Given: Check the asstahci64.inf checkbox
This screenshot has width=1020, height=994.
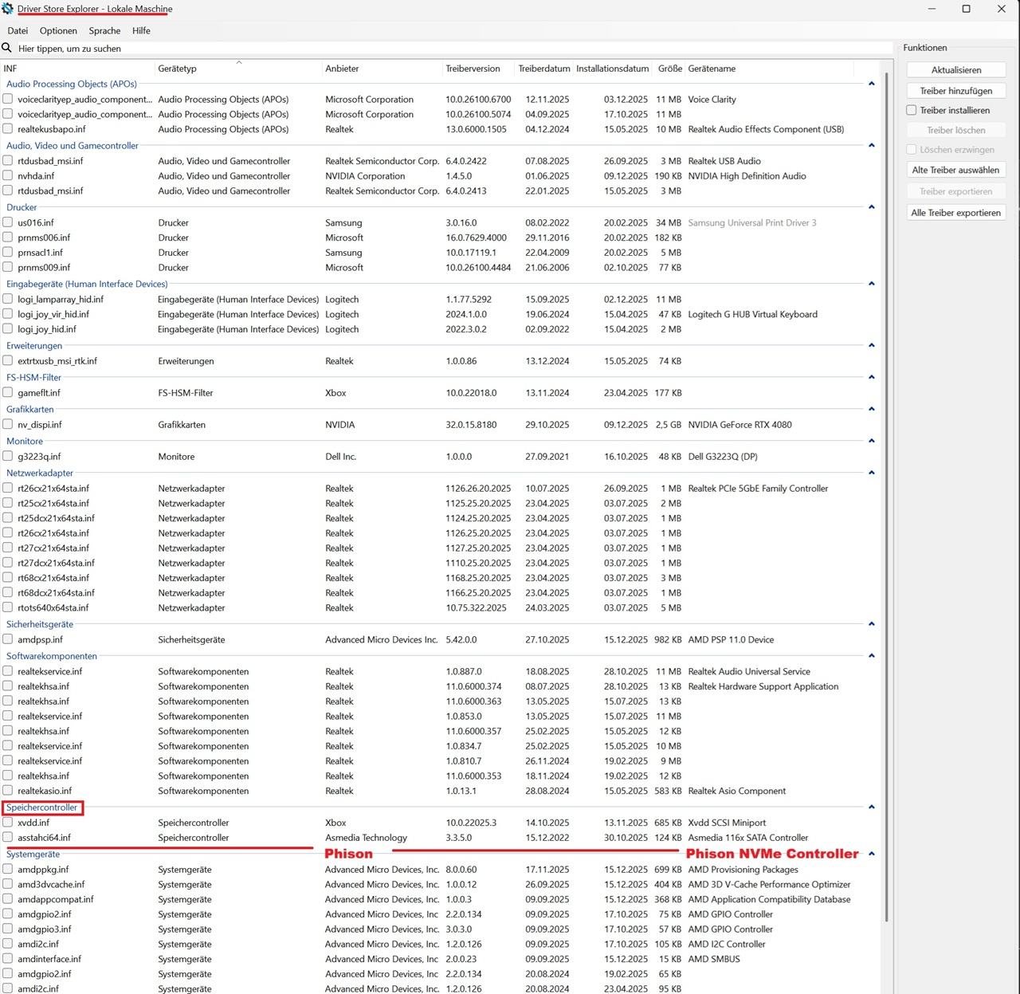Looking at the screenshot, I should (x=7, y=838).
